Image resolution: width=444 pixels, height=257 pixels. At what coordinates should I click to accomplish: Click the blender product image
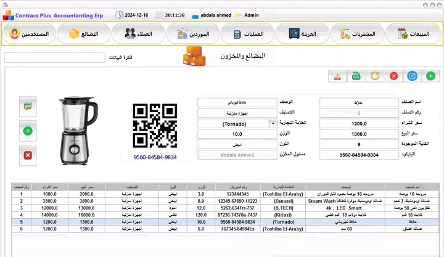coord(78,131)
